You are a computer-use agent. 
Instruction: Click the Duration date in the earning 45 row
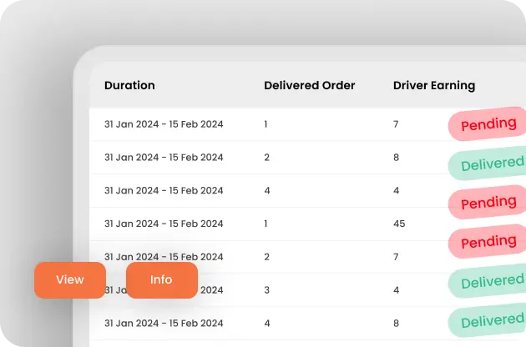click(164, 224)
